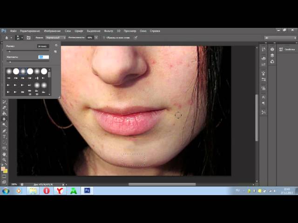Click the canvas horizontal scrollbar
Image resolution: width=298 pixels, height=223 pixels.
pos(162,184)
